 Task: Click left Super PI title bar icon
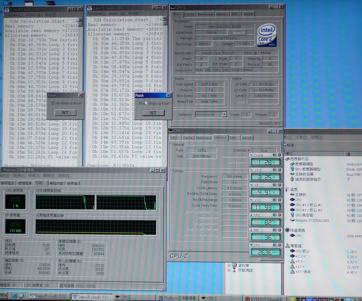tap(6, 9)
